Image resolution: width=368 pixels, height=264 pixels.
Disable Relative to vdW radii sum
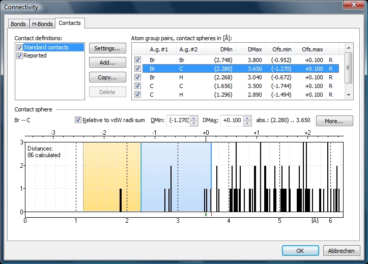78,120
